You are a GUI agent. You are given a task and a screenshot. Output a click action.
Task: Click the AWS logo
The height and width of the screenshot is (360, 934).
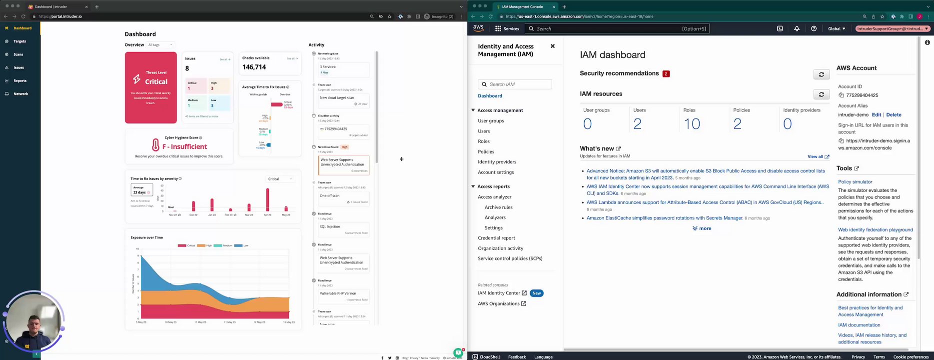[x=478, y=28]
